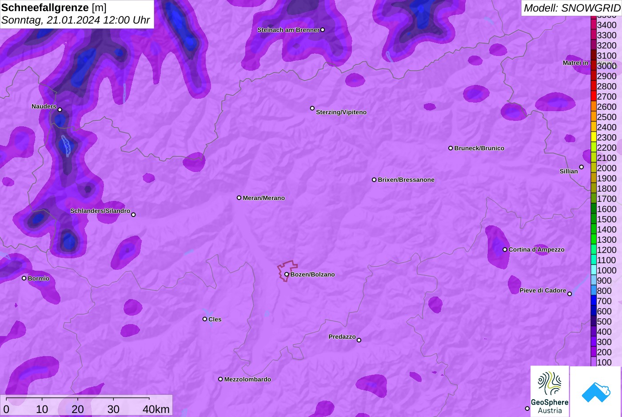Click the date 'Sonntag, 21.01.2024 12:00 Uhr'
Image resolution: width=622 pixels, height=417 pixels.
pyautogui.click(x=76, y=20)
